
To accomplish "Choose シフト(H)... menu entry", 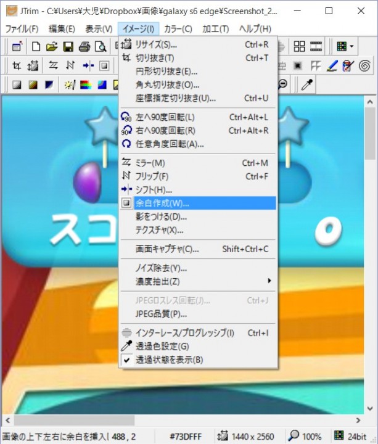I will click(x=198, y=189).
